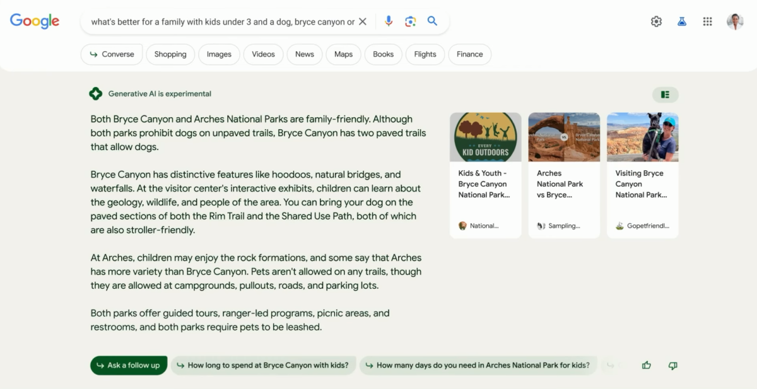Switch to the Maps tab
This screenshot has width=757, height=389.
click(x=343, y=54)
